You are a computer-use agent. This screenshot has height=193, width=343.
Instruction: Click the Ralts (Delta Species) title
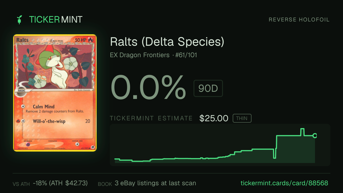point(167,42)
